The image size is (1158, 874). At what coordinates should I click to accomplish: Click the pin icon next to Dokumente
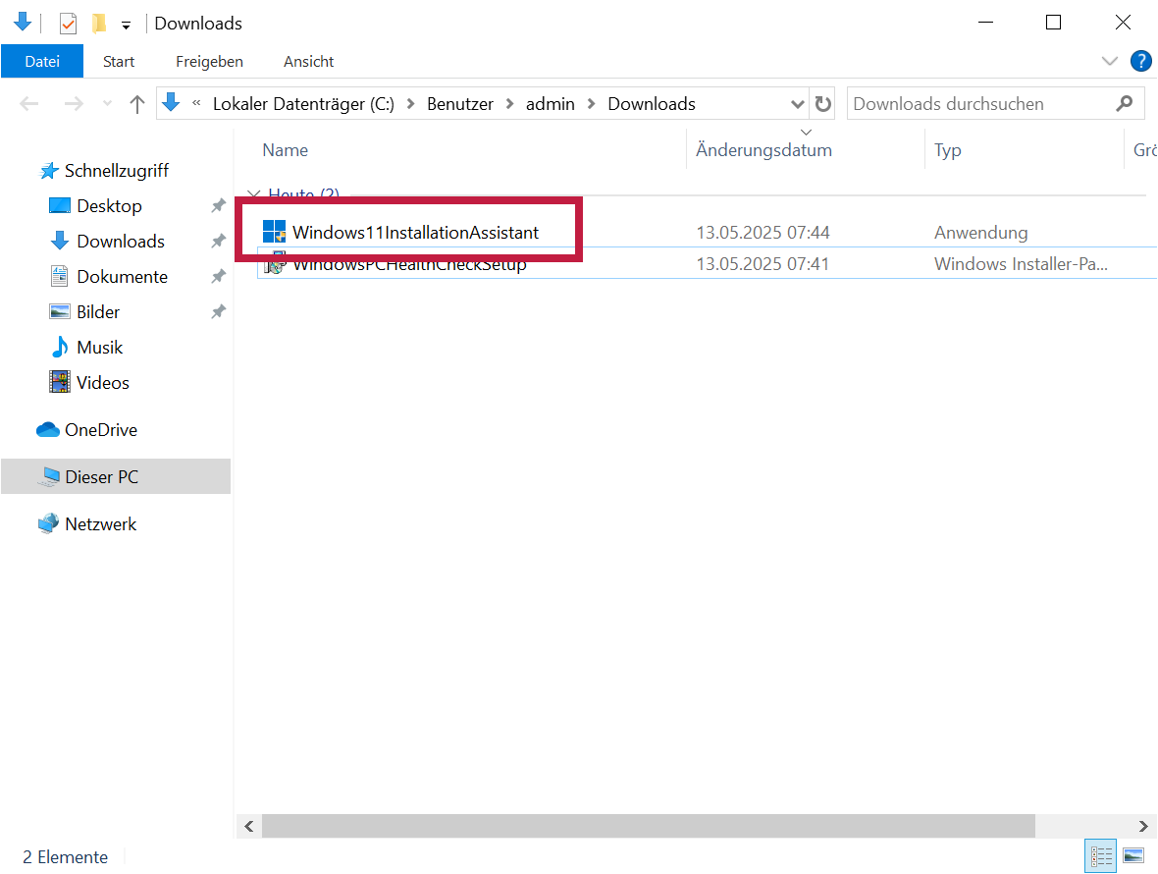(218, 277)
